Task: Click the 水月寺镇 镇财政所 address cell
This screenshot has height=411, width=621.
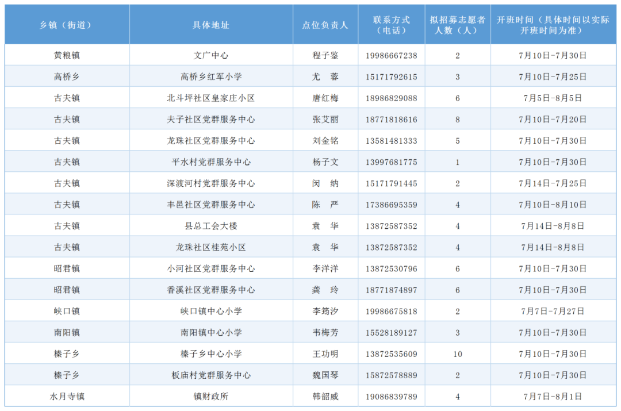Action: tap(209, 396)
